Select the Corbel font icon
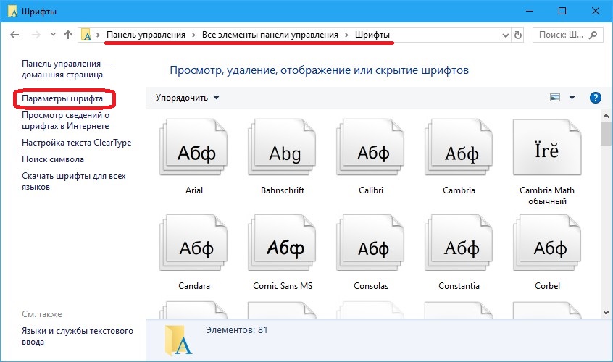Screen dimensions: 613x362 (x=547, y=243)
